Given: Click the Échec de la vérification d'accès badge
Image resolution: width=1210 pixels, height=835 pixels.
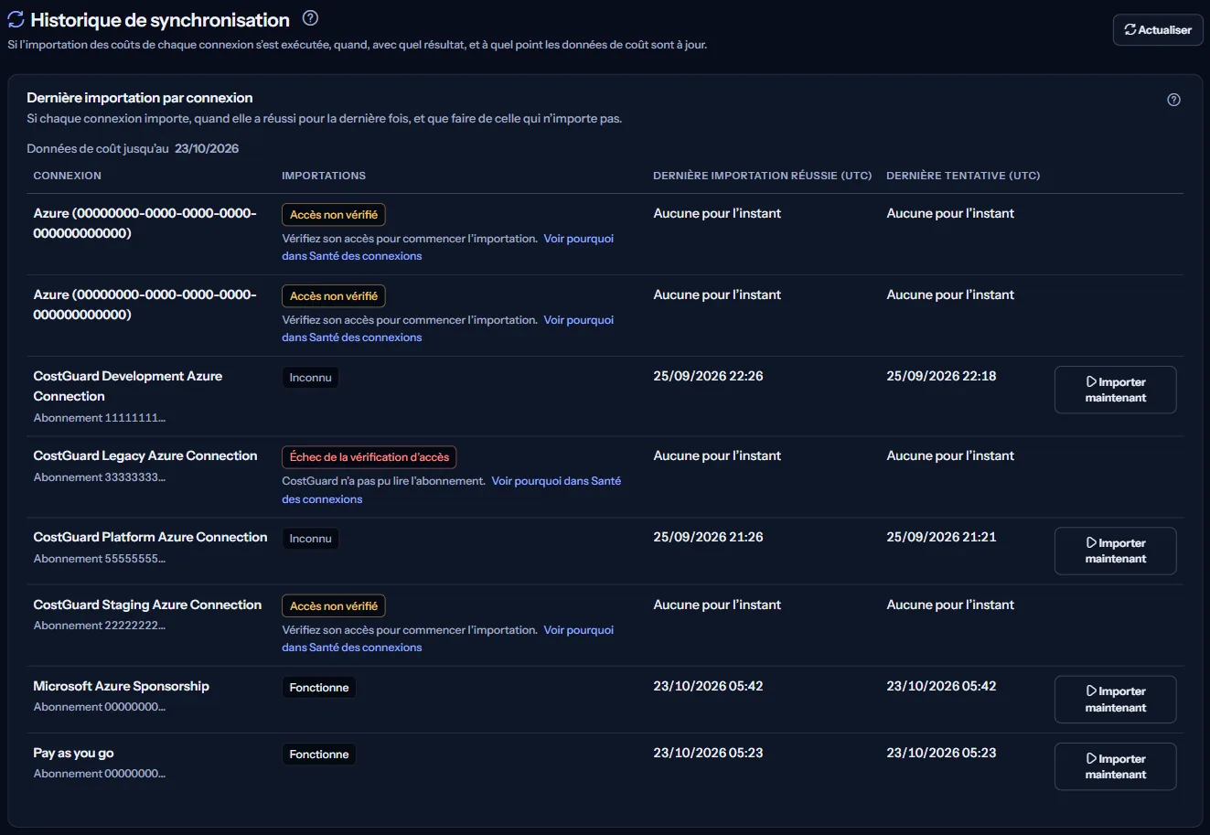Looking at the screenshot, I should [369, 457].
